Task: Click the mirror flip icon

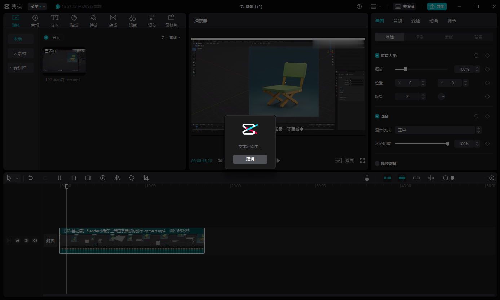Action: click(x=117, y=178)
